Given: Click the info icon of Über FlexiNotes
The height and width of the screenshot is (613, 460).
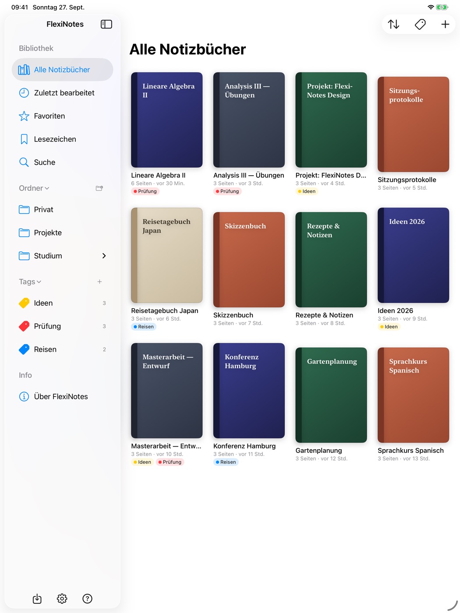Looking at the screenshot, I should [24, 397].
